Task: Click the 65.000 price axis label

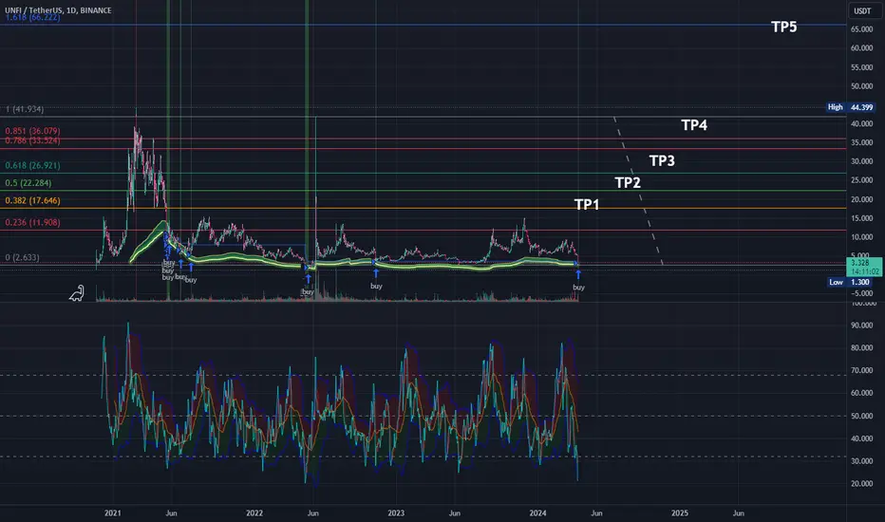Action: pos(862,29)
